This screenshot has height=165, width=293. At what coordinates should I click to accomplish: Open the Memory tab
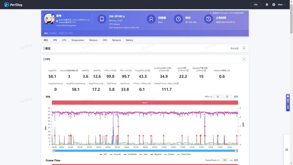pyautogui.click(x=93, y=40)
